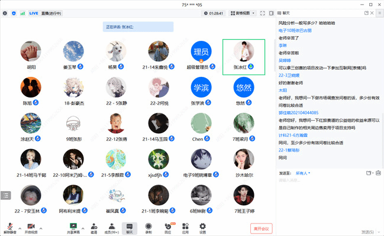Open the send-to 所有人 dropdown
Screen dimensions: 384x236
pyautogui.click(x=303, y=173)
